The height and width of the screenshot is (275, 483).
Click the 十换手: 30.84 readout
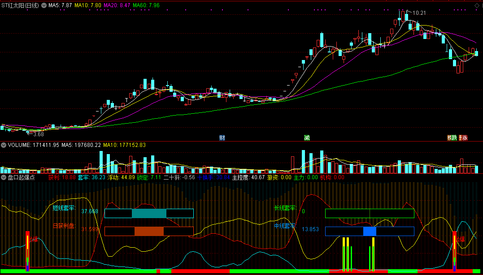[x=213, y=177]
